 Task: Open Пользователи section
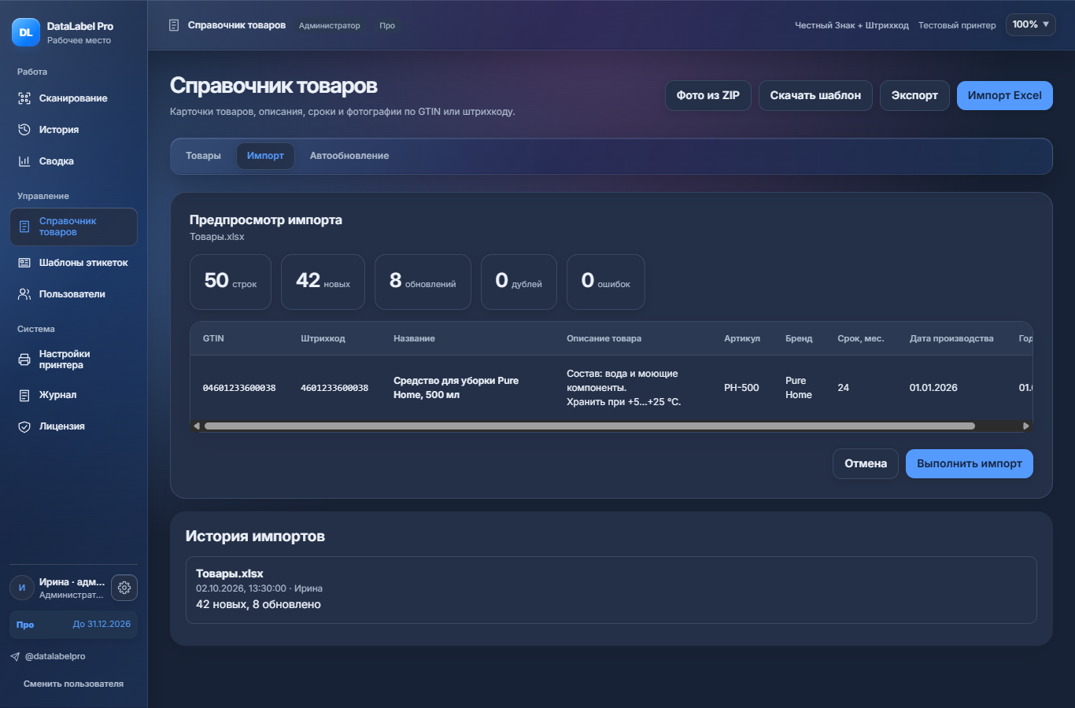[x=73, y=294]
